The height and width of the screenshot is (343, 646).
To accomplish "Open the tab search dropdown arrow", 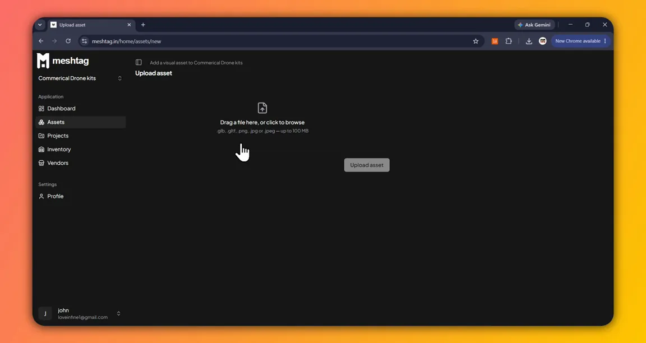I will 40,25.
